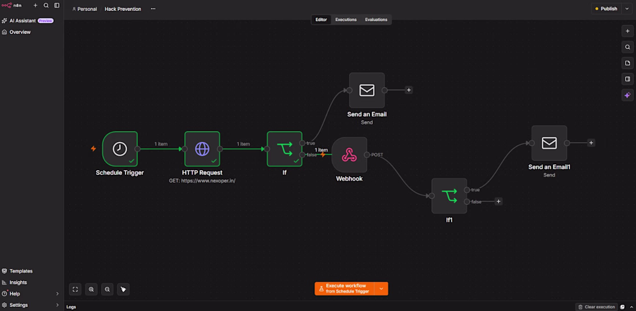Select the HTTP Request globe node
Image resolution: width=636 pixels, height=311 pixels.
click(202, 149)
